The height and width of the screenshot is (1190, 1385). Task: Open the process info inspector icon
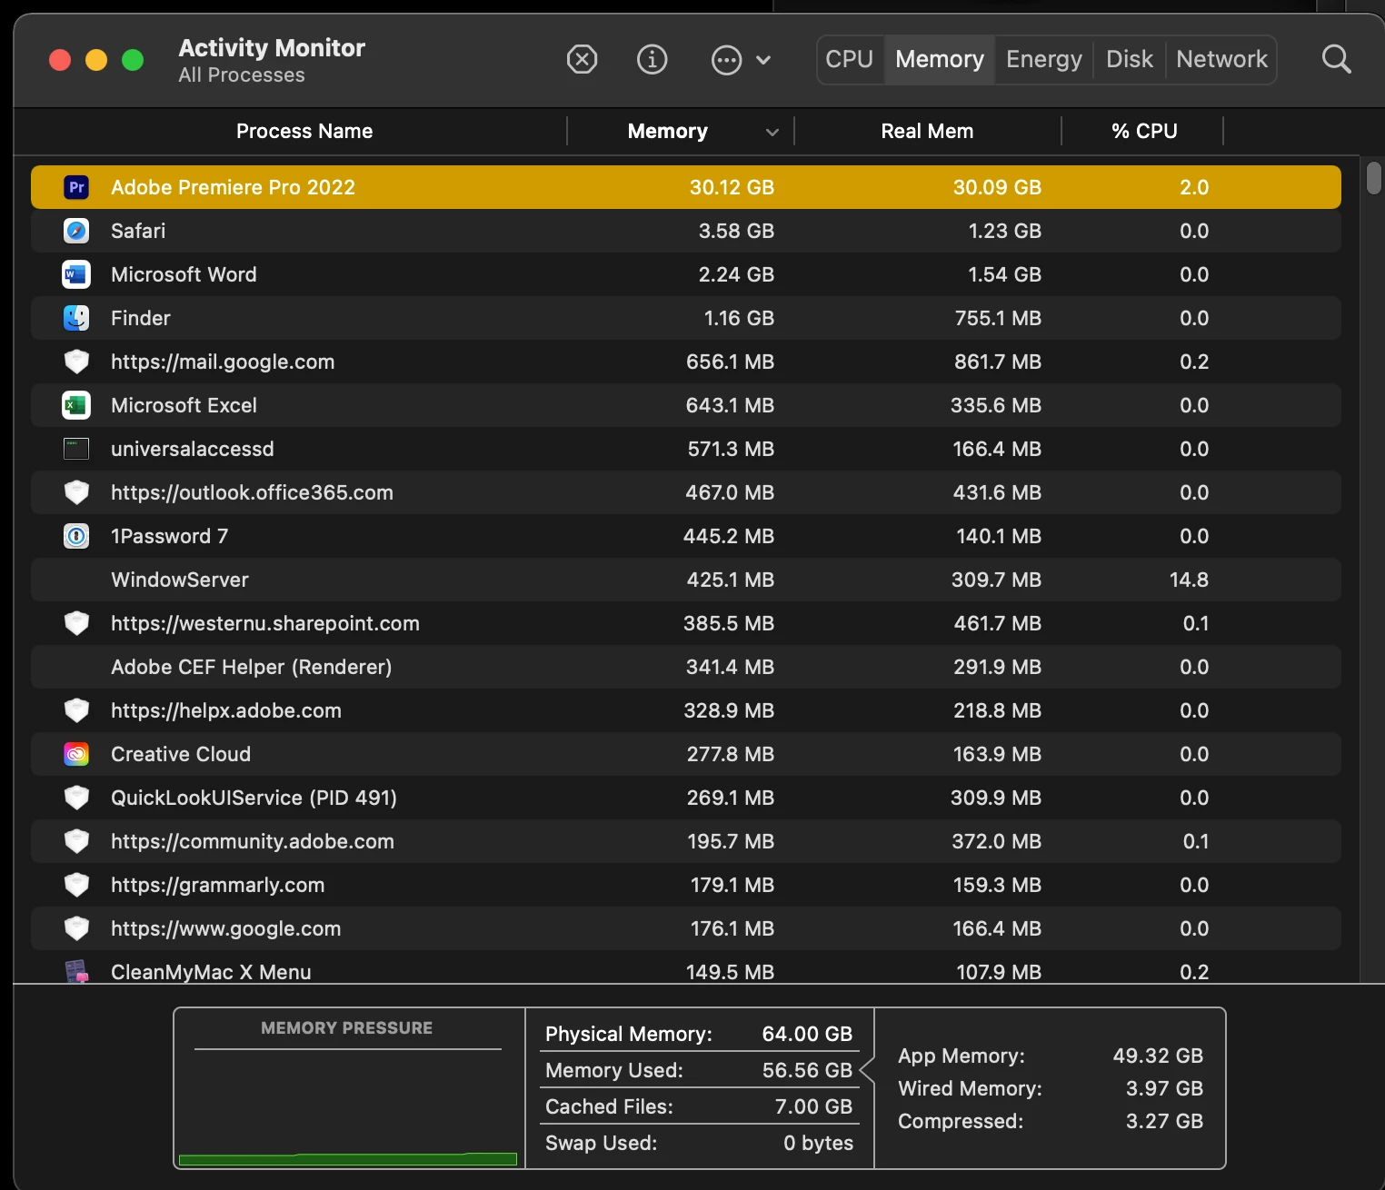coord(652,60)
